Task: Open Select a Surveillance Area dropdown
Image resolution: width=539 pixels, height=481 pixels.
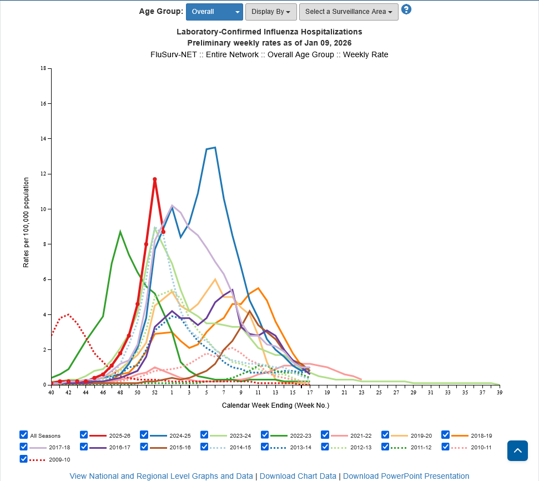Action: (x=349, y=12)
